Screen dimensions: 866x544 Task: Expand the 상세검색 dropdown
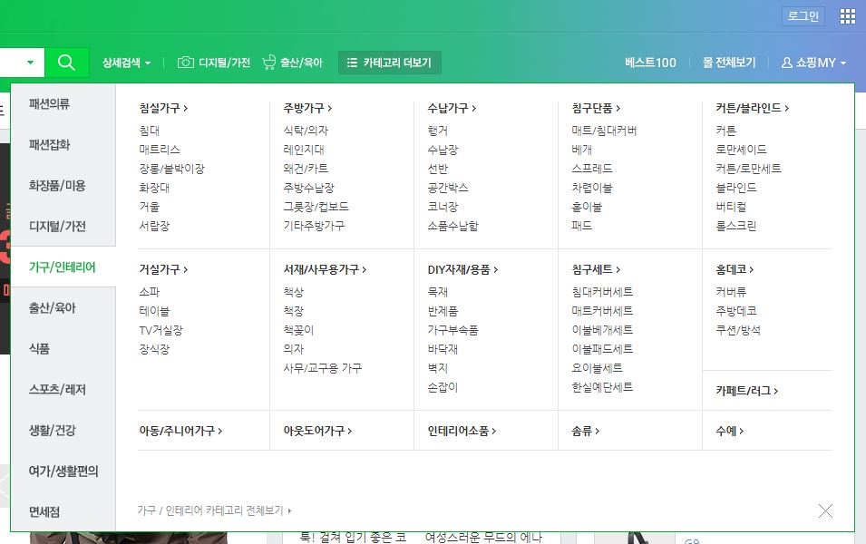(x=126, y=63)
